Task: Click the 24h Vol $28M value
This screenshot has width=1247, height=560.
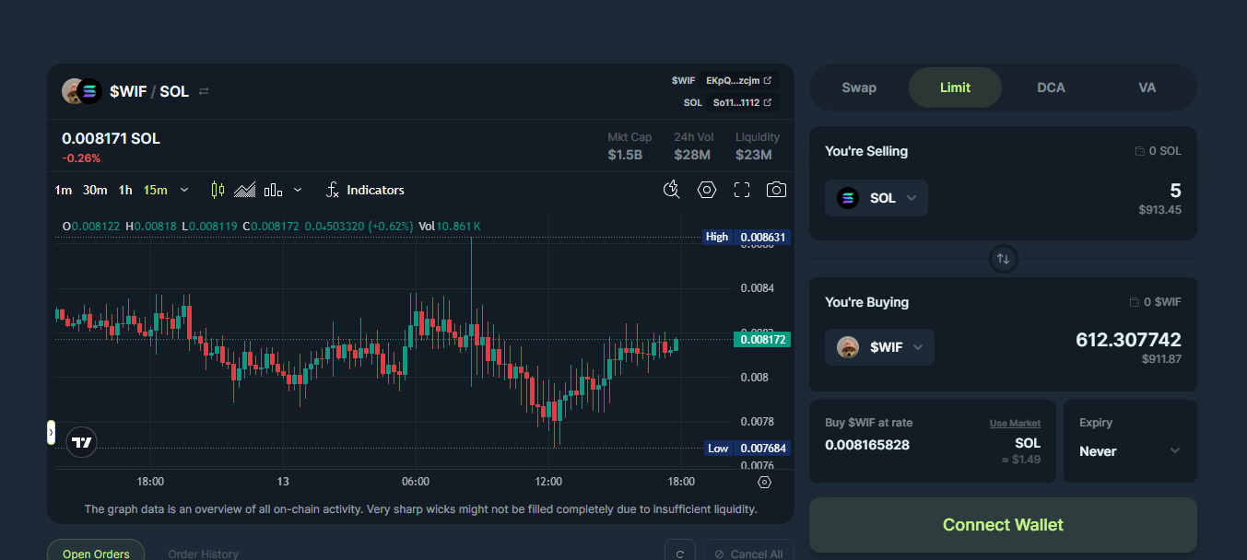Action: click(x=692, y=155)
